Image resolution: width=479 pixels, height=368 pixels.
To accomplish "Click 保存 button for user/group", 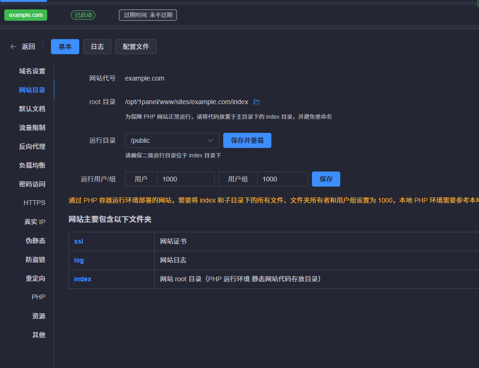I will click(326, 179).
